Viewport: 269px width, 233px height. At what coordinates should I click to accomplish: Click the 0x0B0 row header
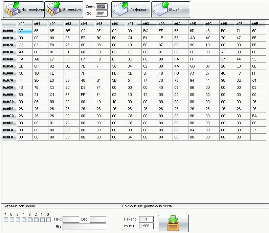click(9, 109)
